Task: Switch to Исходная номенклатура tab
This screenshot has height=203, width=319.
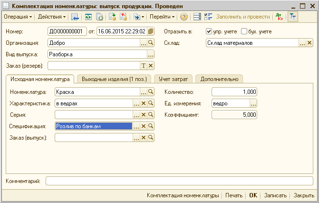Action: click(x=40, y=79)
